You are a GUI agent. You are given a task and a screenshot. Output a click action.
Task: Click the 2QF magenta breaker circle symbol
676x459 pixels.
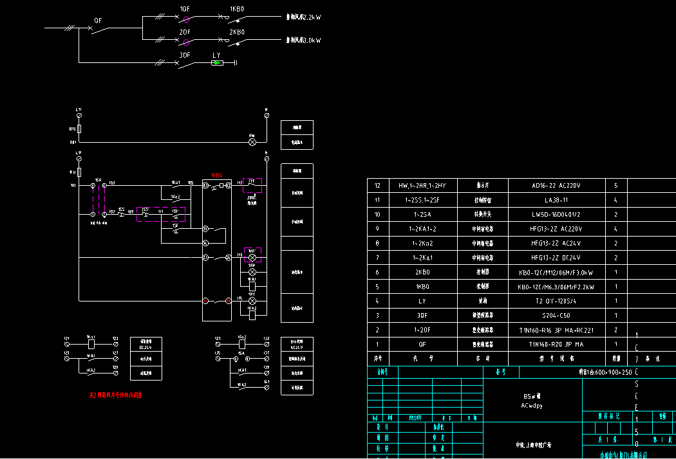(186, 40)
